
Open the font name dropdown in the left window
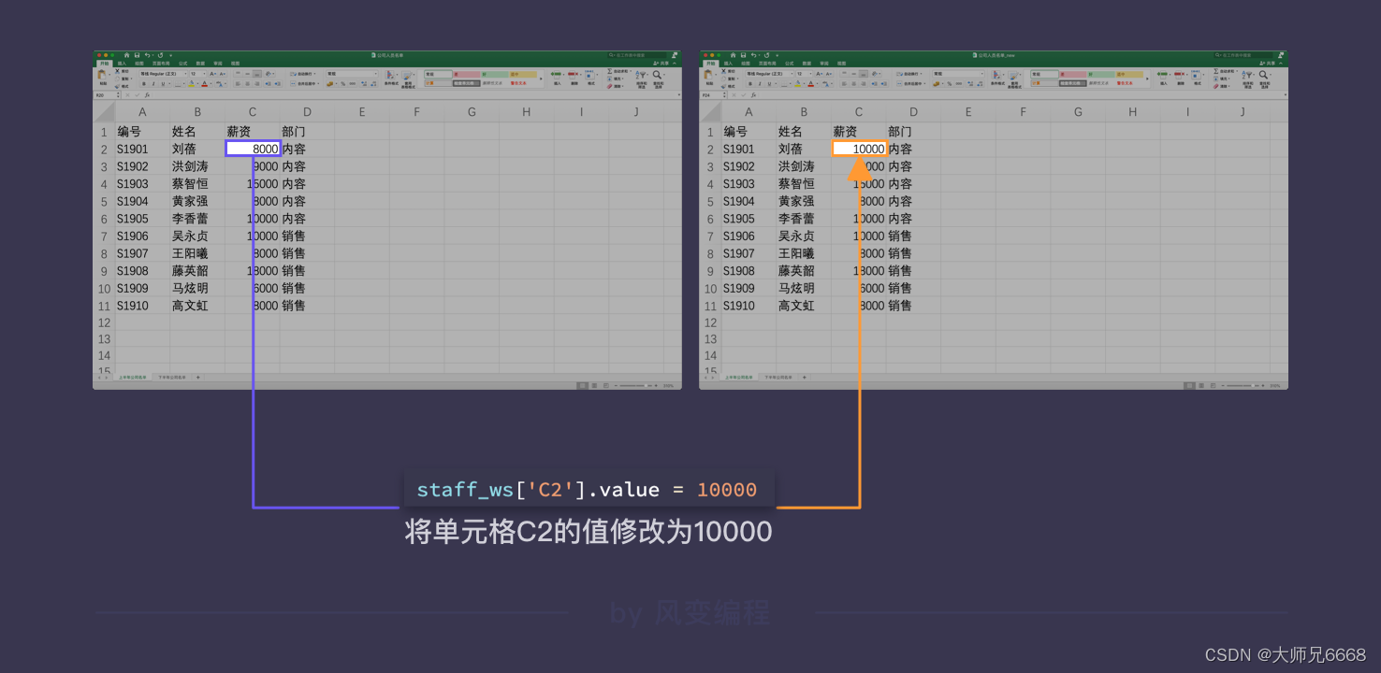coord(185,74)
